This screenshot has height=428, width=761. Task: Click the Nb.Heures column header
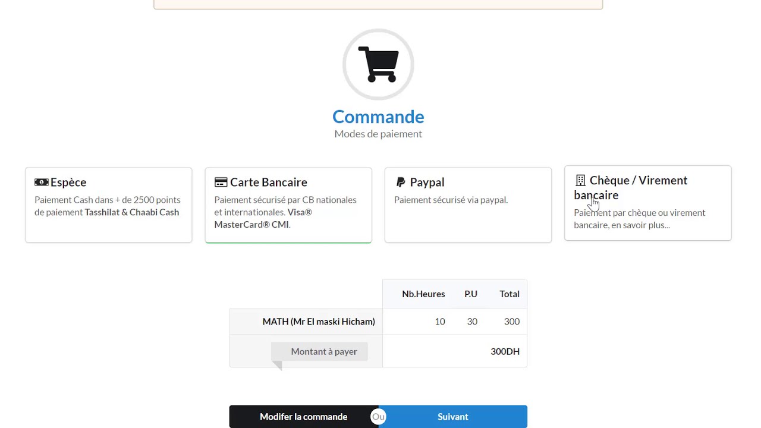[423, 294]
